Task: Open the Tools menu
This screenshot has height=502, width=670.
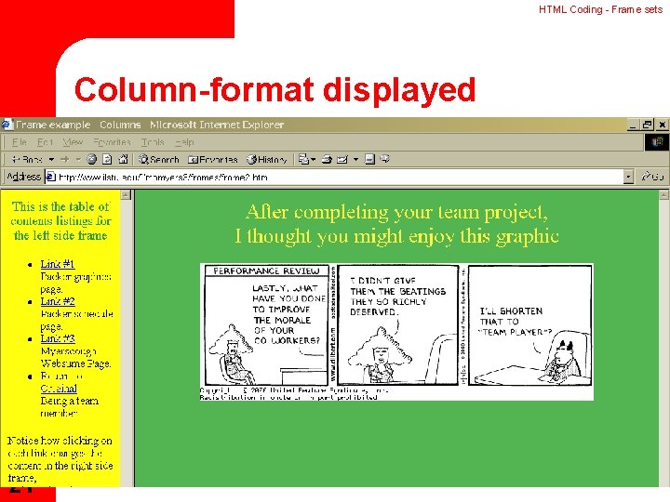Action: (x=153, y=142)
